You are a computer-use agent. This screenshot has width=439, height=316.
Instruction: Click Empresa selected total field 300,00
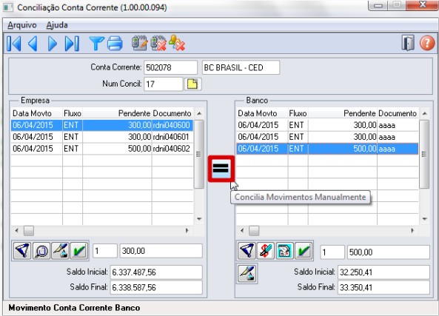click(161, 251)
